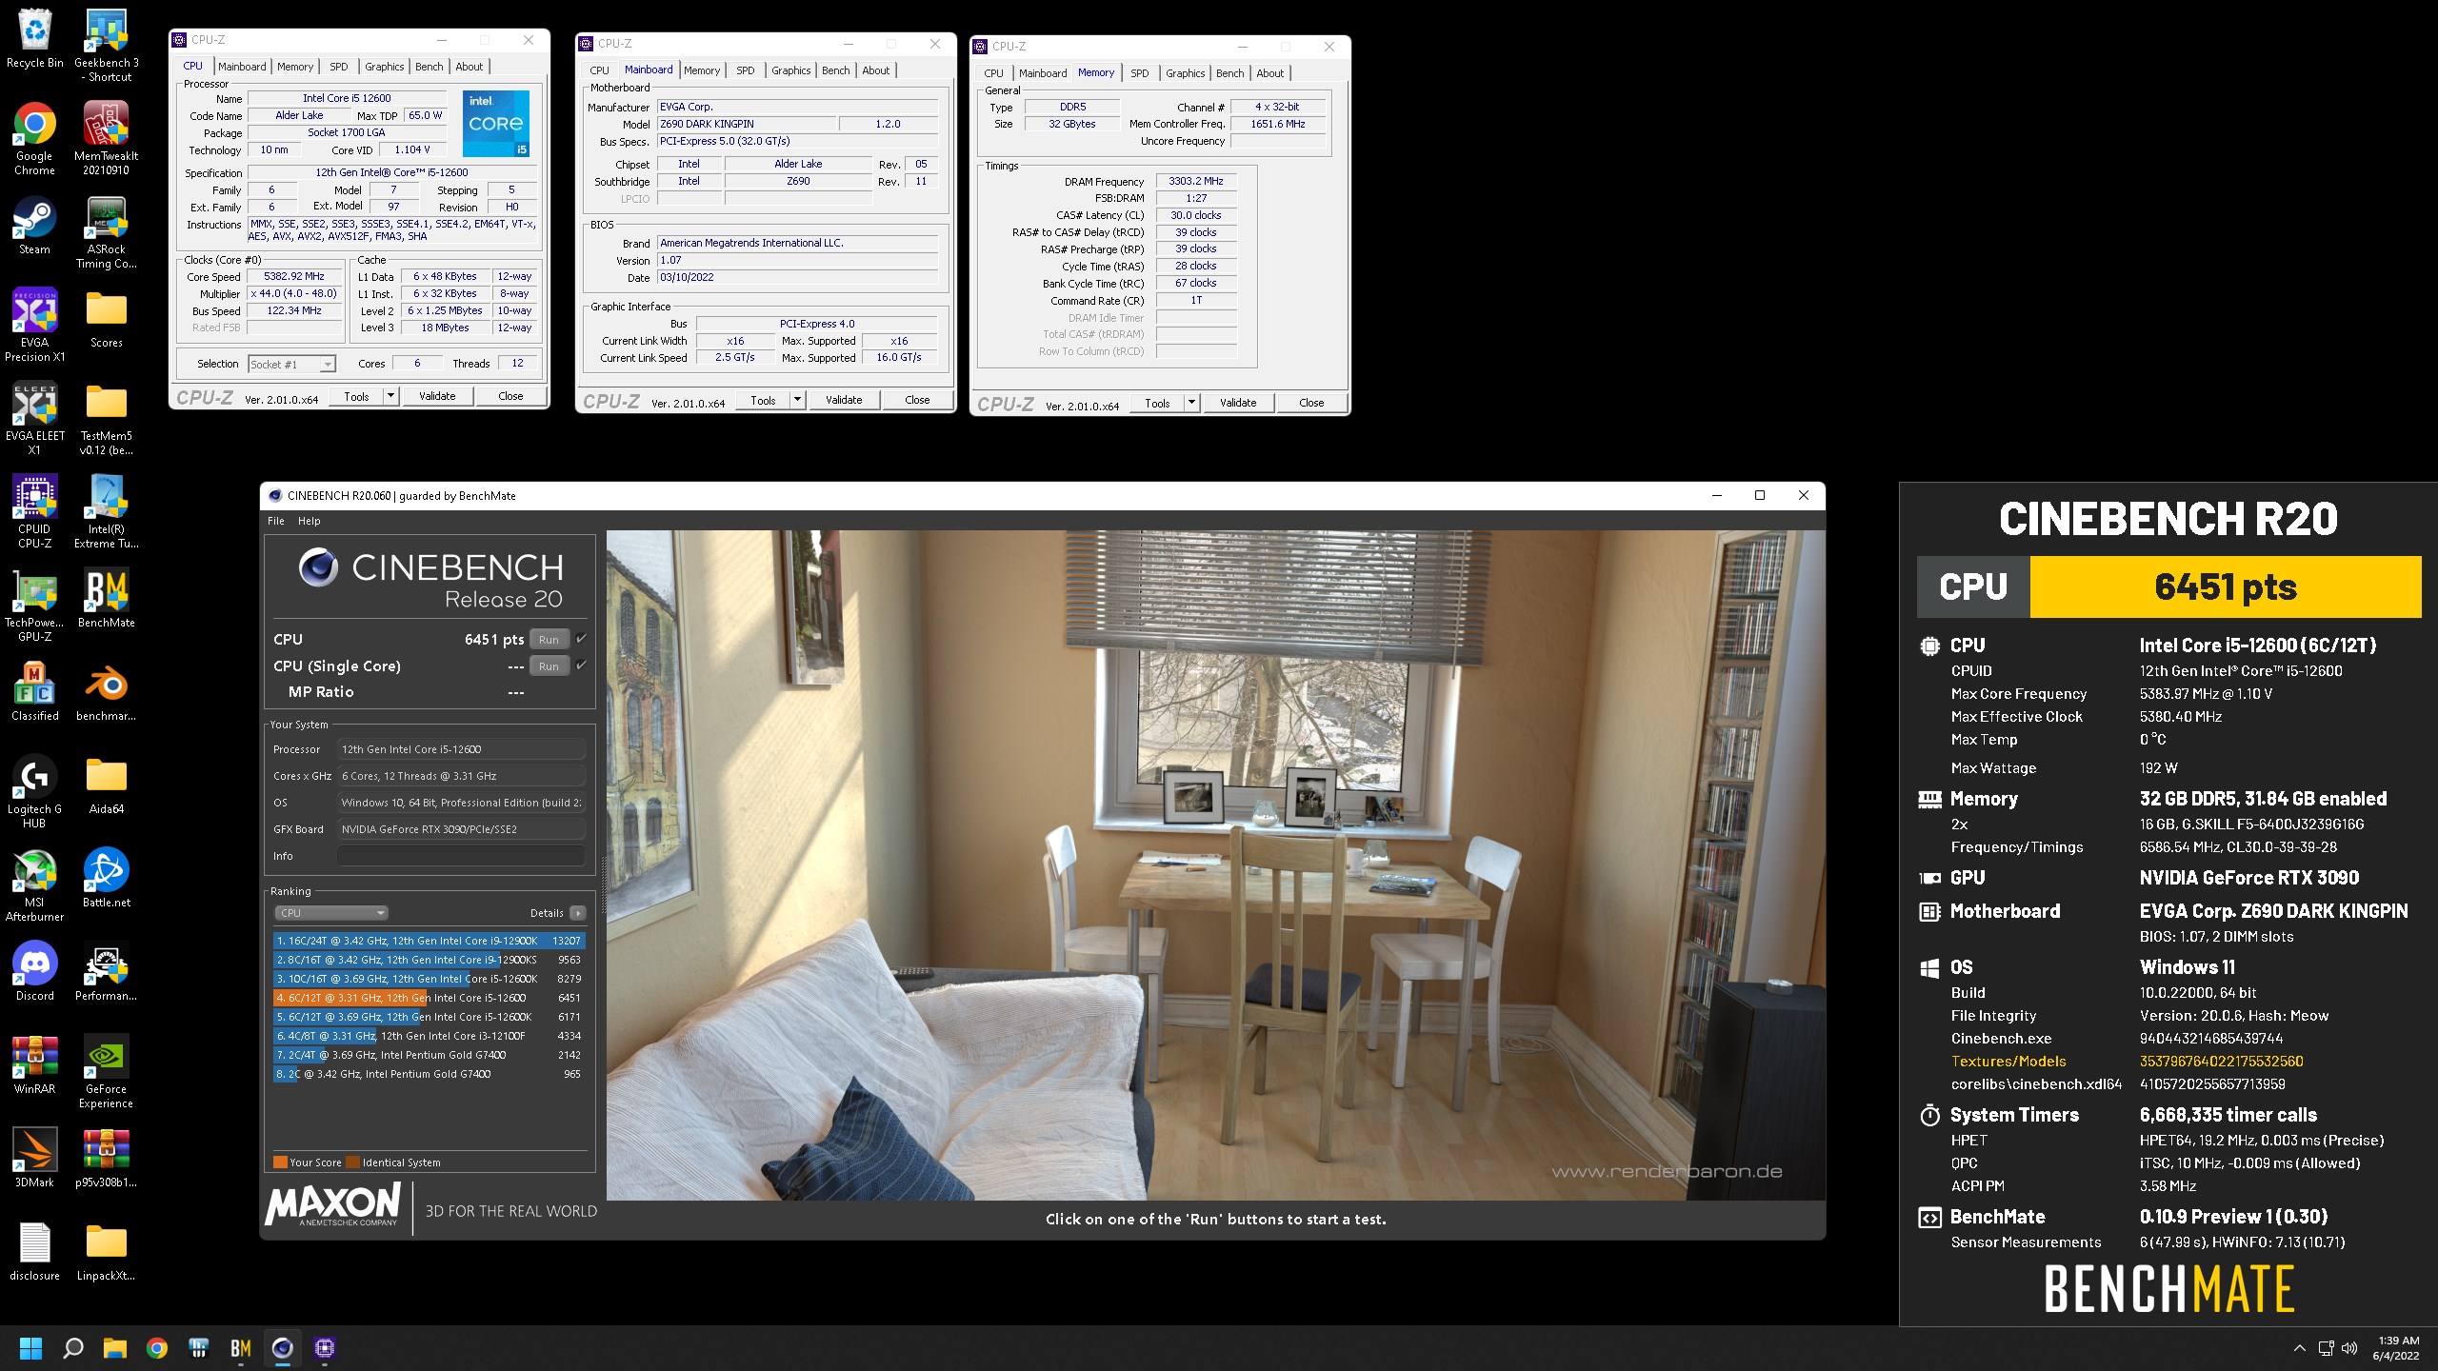This screenshot has width=2438, height=1371.
Task: Open GeForce Experience desktop icon
Action: [106, 1071]
